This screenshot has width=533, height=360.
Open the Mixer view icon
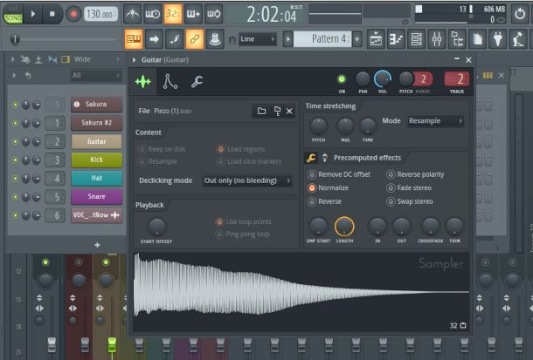437,39
